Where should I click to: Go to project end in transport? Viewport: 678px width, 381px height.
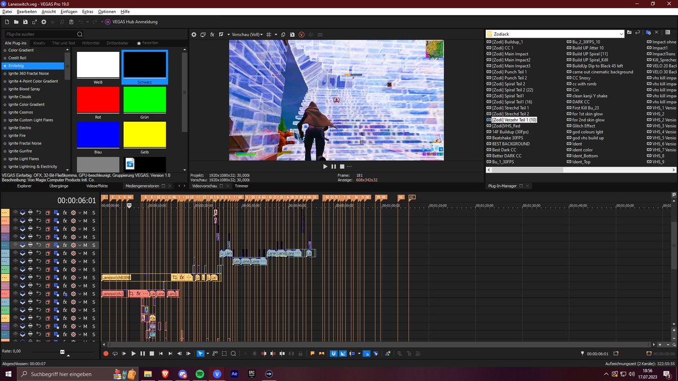click(170, 353)
